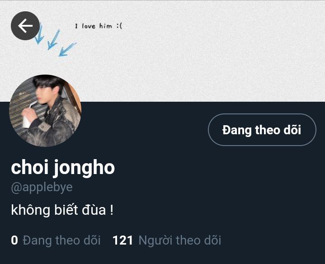Unfollow via the Đang theo dõi button
Viewport: 325px width, 264px height.
click(x=262, y=130)
